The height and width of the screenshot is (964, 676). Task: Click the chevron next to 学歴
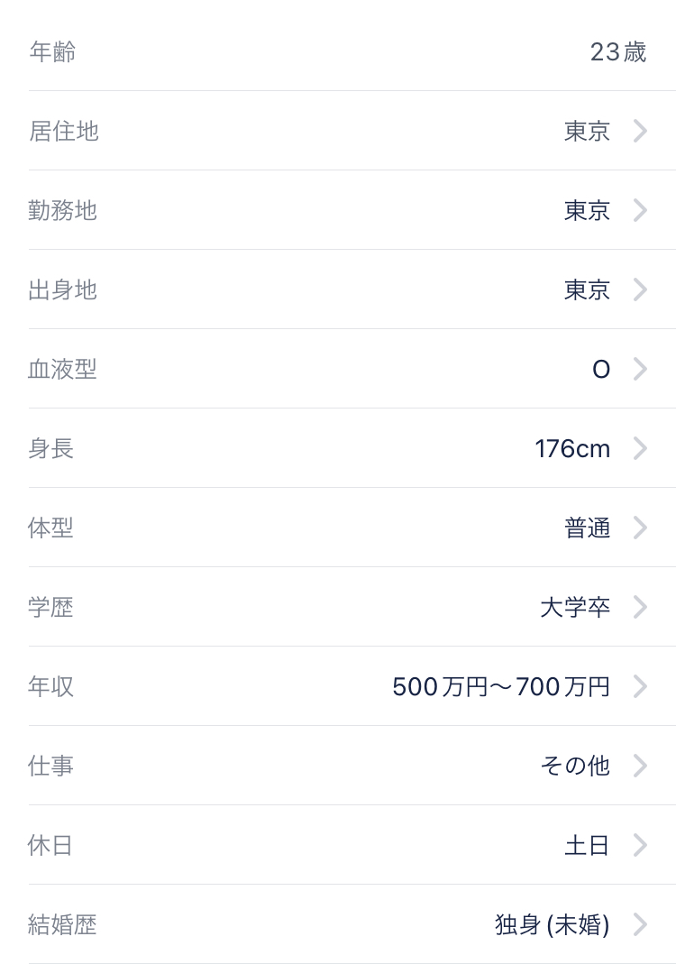click(640, 608)
